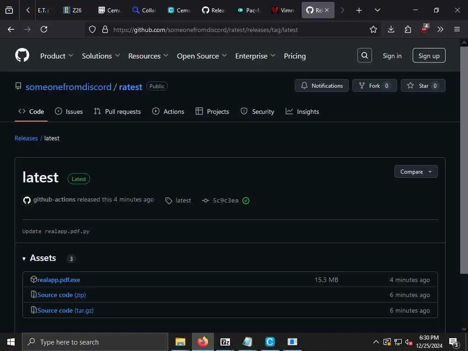The width and height of the screenshot is (468, 351).
Task: Click the verified commit green check icon
Action: point(246,201)
